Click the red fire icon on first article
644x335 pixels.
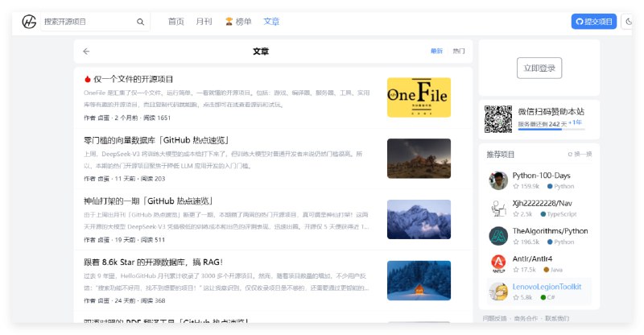pyautogui.click(x=87, y=79)
